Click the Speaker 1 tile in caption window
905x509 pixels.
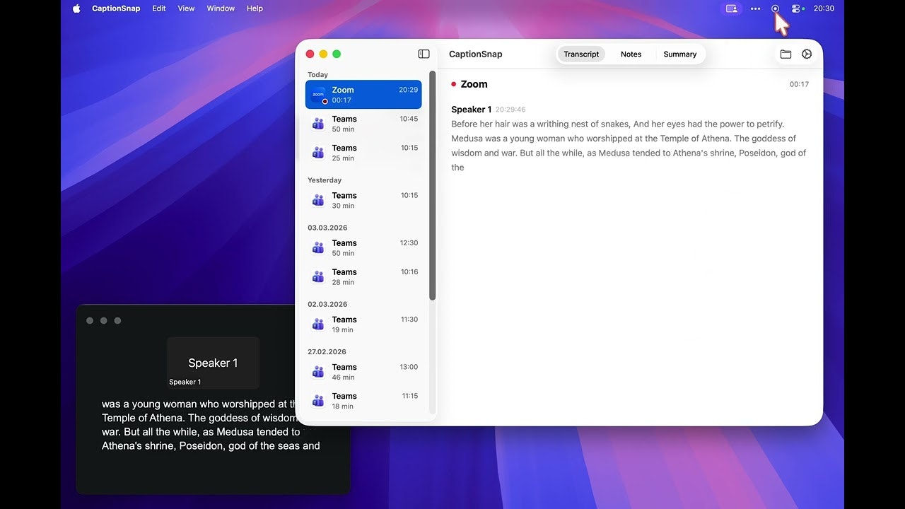[213, 363]
